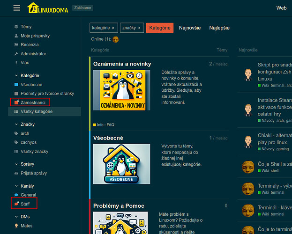The height and width of the screenshot is (234, 292).
Task: Click the locked Staff chat bubble icon
Action: [x=17, y=204]
